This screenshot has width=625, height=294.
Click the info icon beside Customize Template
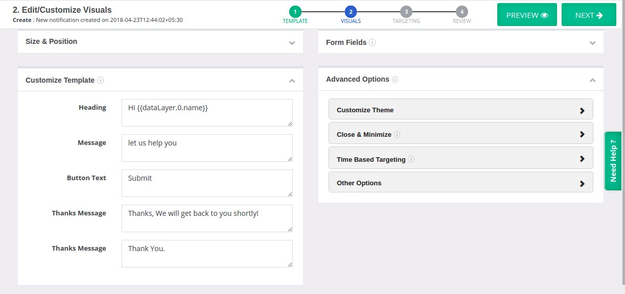coord(101,80)
